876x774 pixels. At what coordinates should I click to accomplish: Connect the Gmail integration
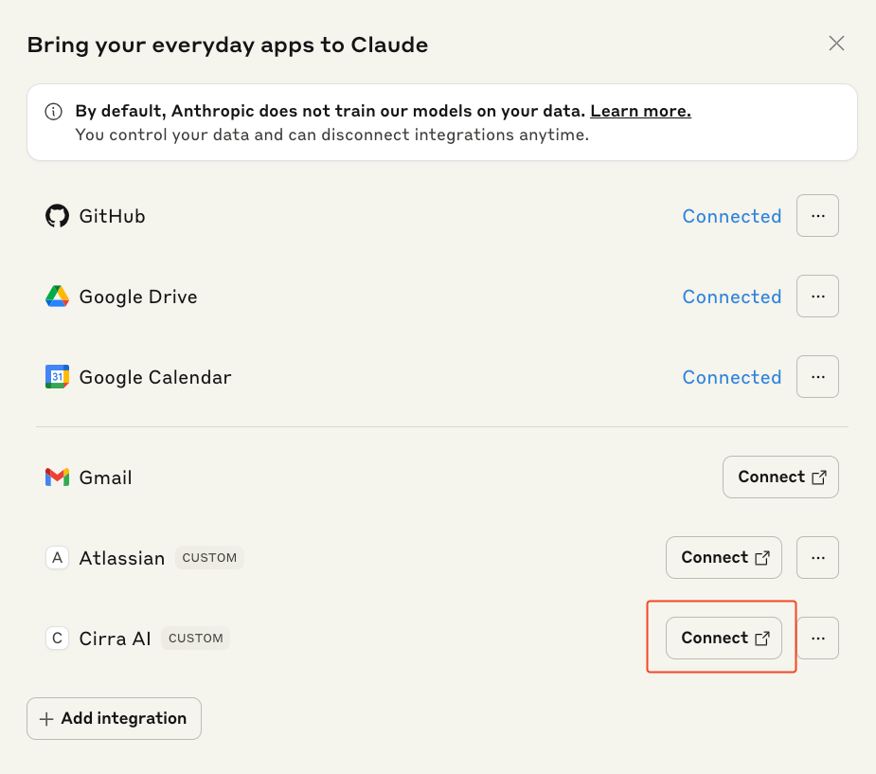(780, 477)
